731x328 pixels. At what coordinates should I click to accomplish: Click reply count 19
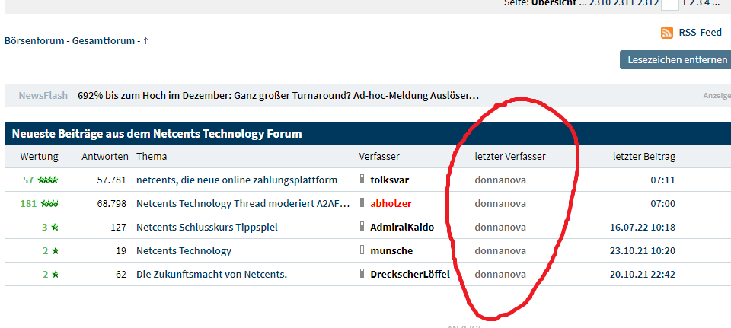click(x=121, y=250)
